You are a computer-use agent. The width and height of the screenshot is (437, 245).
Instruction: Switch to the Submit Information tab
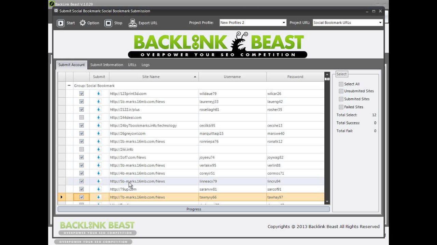(x=107, y=65)
